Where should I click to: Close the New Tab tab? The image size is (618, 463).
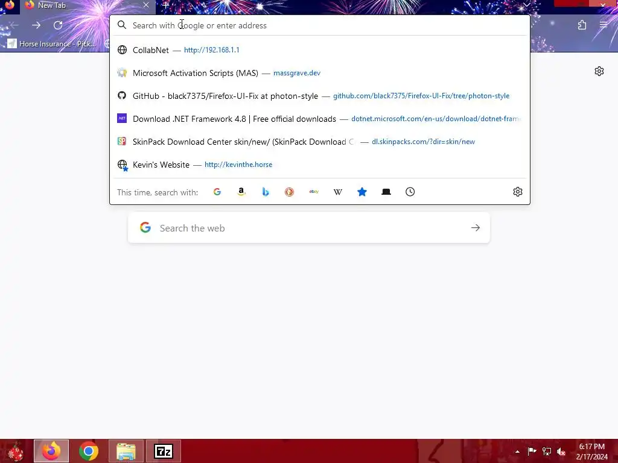[x=146, y=5]
